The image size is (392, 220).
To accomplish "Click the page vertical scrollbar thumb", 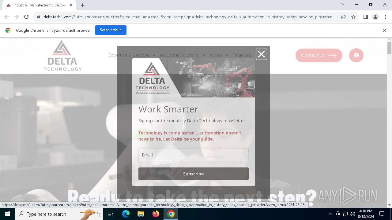I will [x=389, y=48].
